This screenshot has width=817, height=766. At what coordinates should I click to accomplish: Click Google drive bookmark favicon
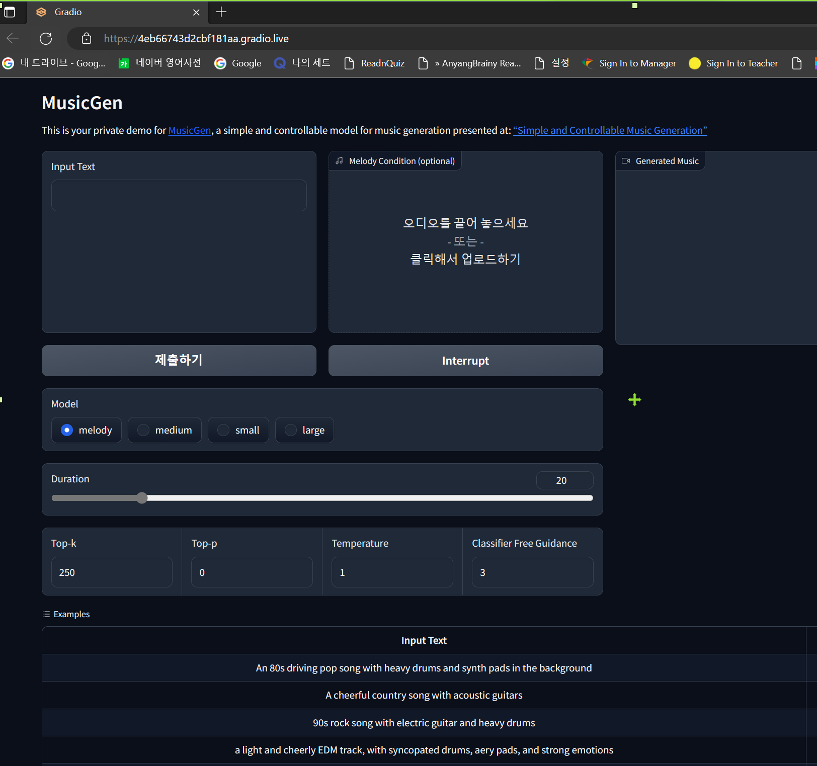[x=8, y=63]
